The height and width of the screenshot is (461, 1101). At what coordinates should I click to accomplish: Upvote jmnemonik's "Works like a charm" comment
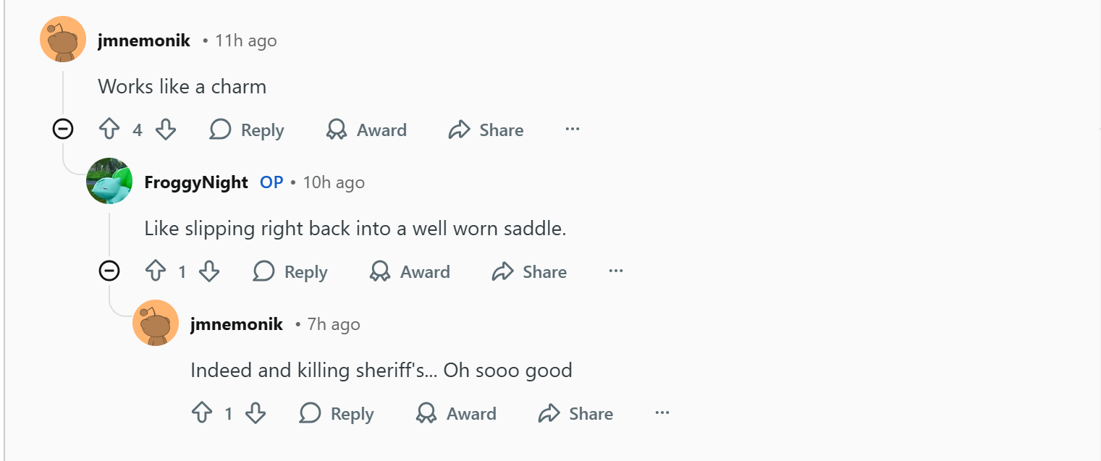pos(109,130)
